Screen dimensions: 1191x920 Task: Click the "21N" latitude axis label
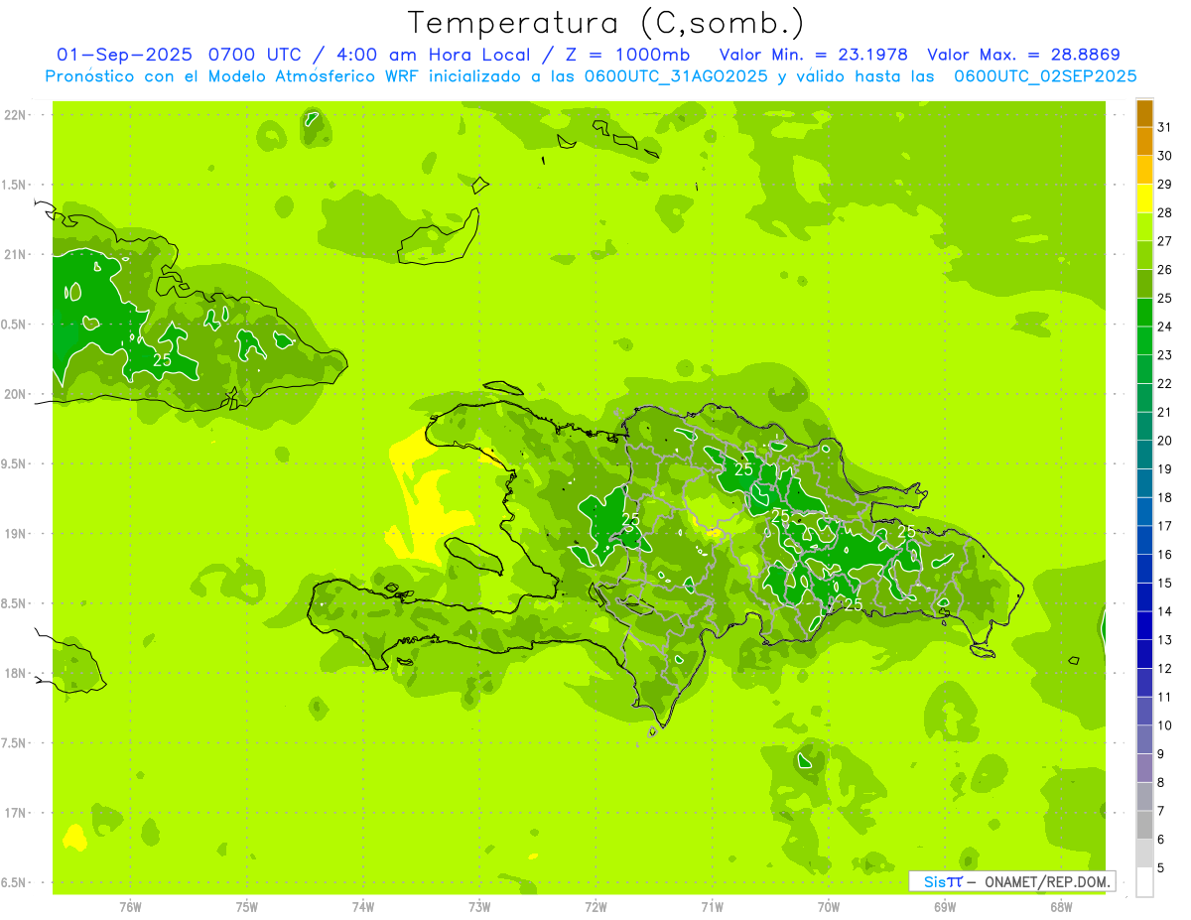16,255
